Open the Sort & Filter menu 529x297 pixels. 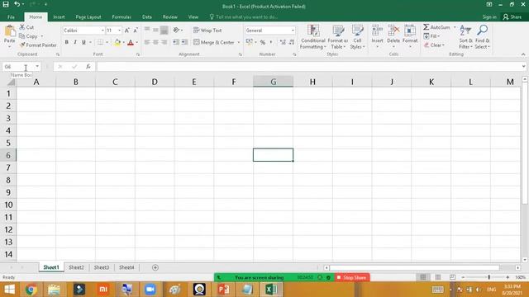pos(465,37)
